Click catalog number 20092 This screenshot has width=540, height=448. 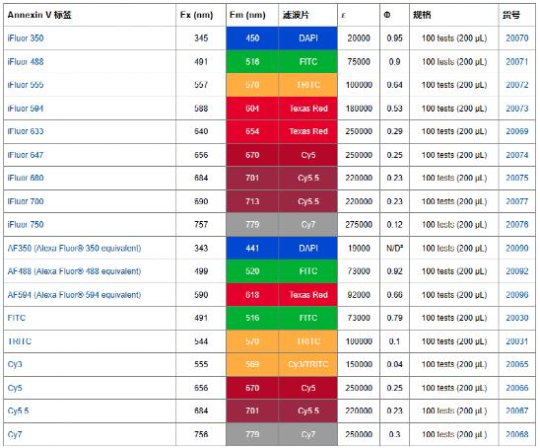pos(517,271)
